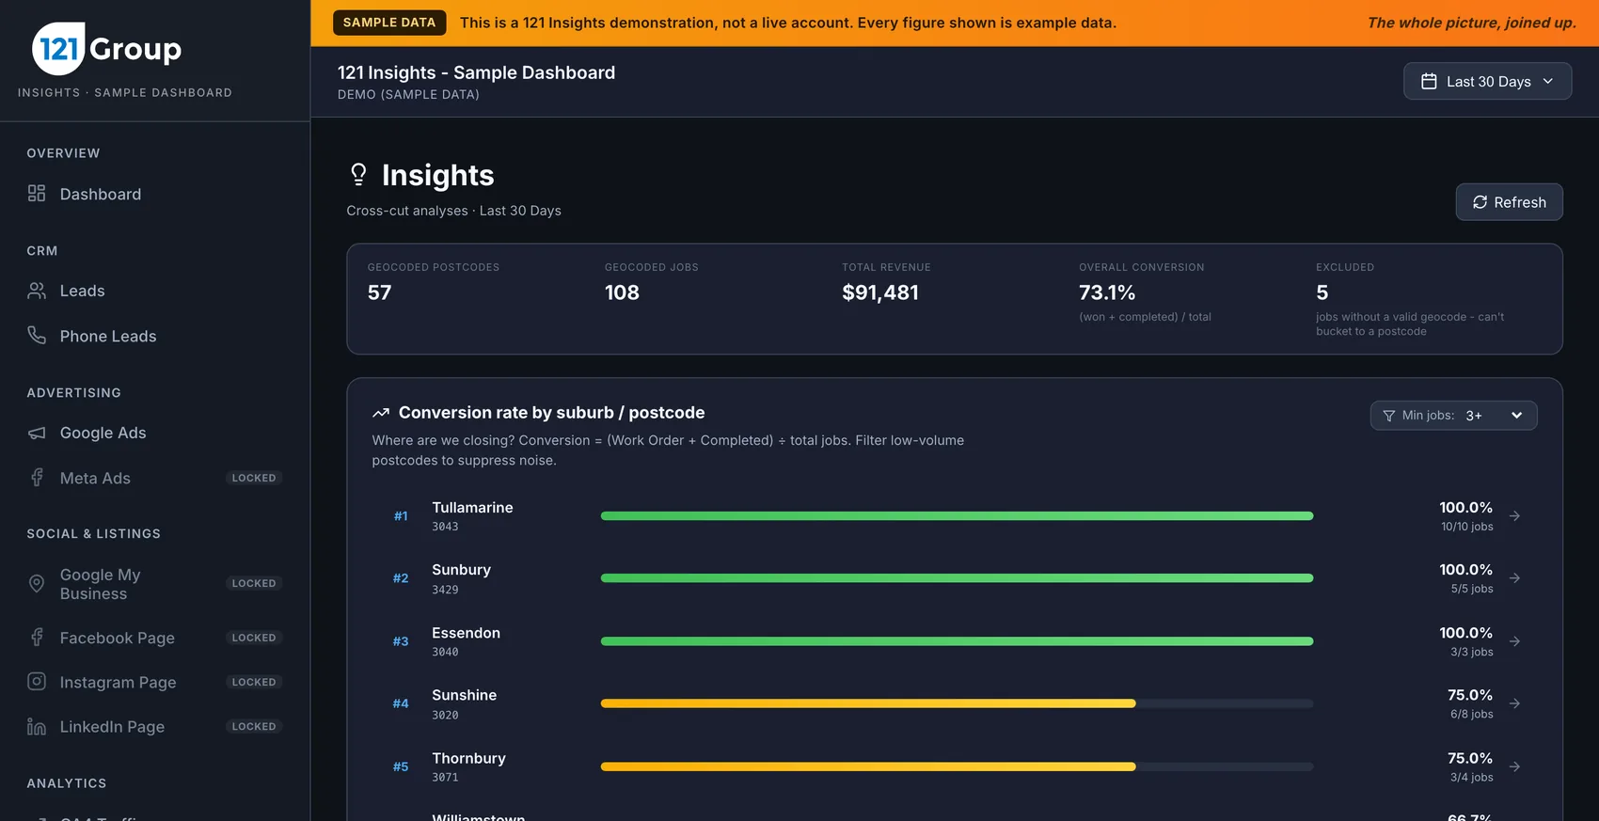Screen dimensions: 1599x821
Task: Click the Tullamarine 3043 suburb row
Action: point(955,516)
